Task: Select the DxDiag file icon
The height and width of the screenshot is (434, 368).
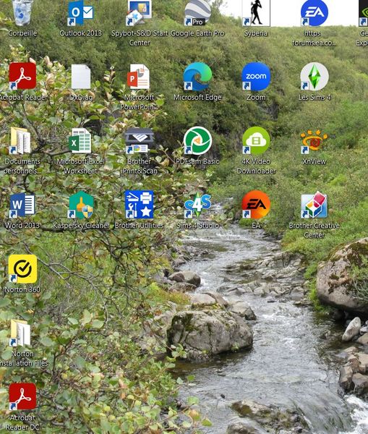Action: point(81,77)
